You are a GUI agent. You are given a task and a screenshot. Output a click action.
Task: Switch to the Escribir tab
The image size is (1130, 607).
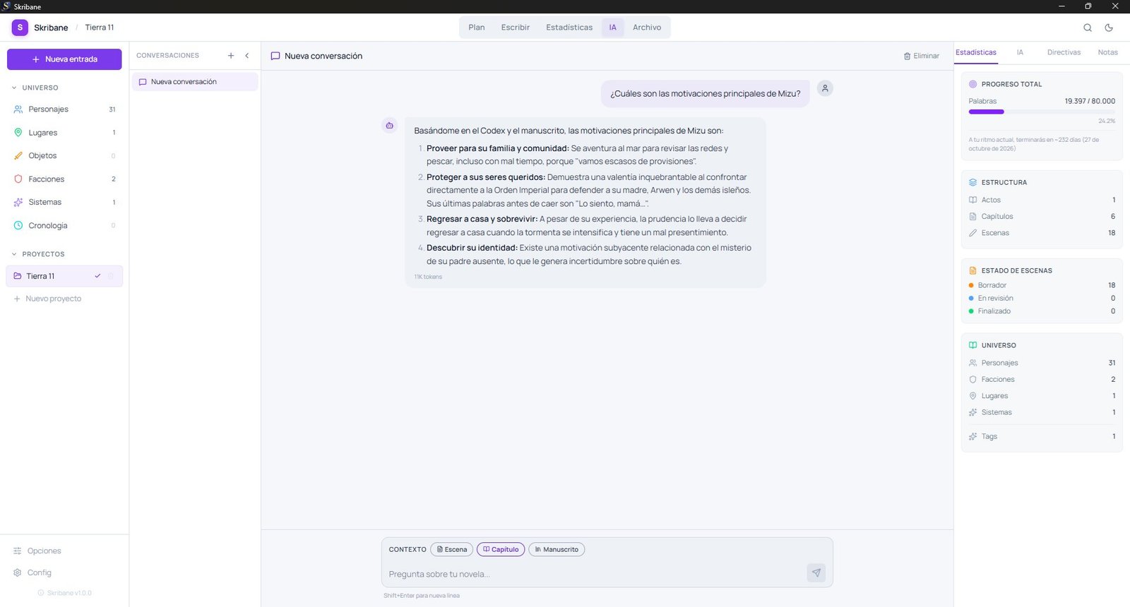[516, 28]
